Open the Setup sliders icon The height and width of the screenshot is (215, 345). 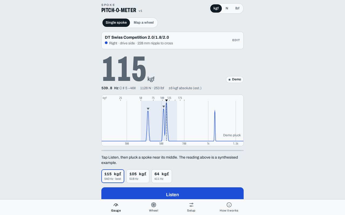click(x=191, y=205)
